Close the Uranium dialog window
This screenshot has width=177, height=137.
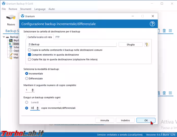point(153,16)
